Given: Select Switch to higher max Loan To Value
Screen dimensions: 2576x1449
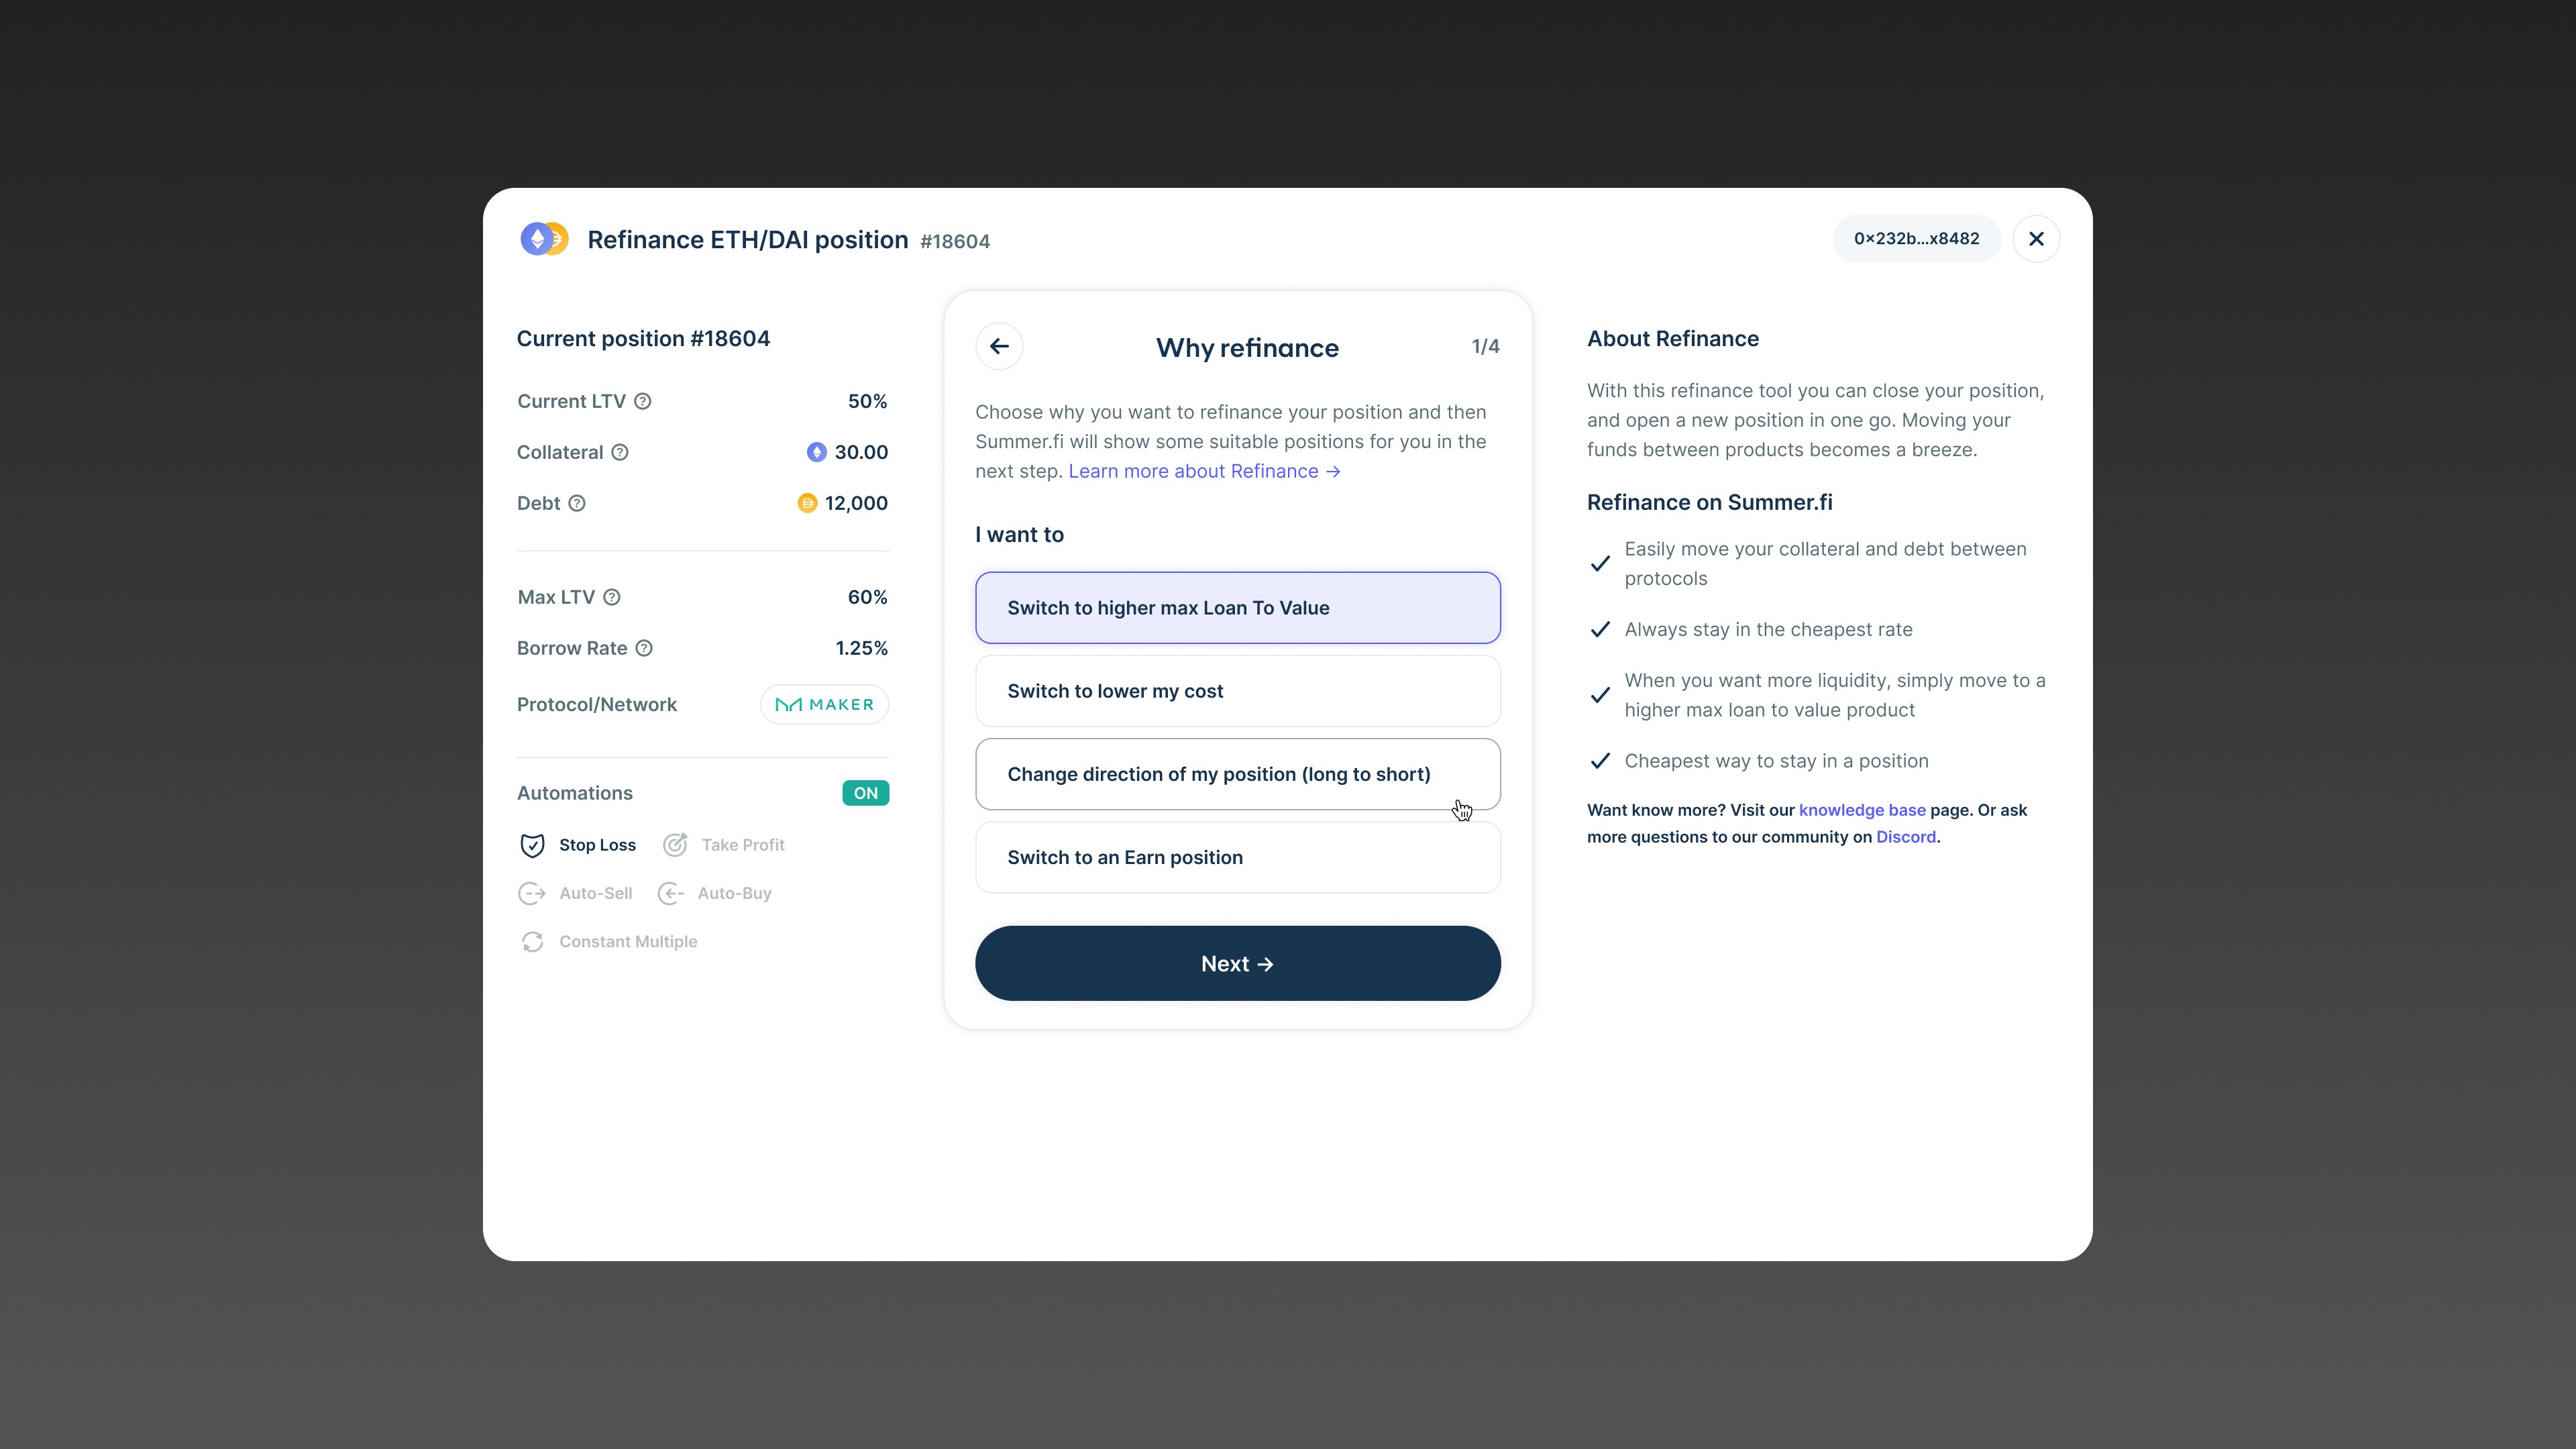Looking at the screenshot, I should pos(1237,608).
